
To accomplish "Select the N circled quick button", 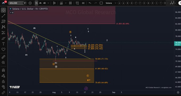I will [x=153, y=3].
